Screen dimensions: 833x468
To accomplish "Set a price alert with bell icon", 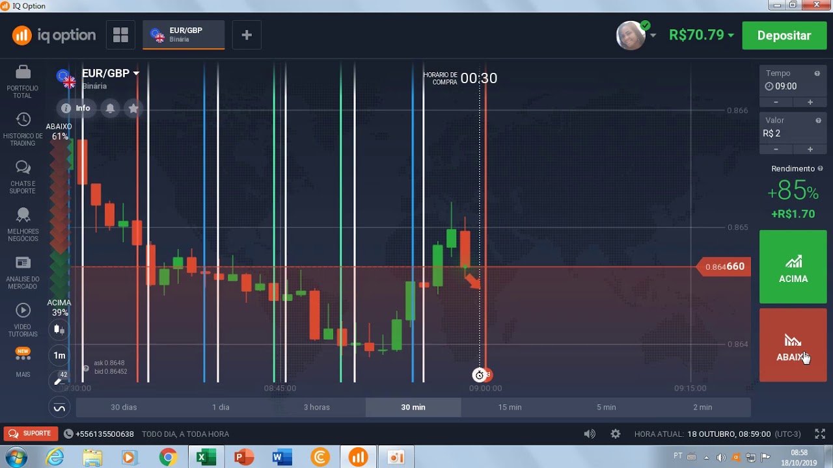I will click(110, 108).
